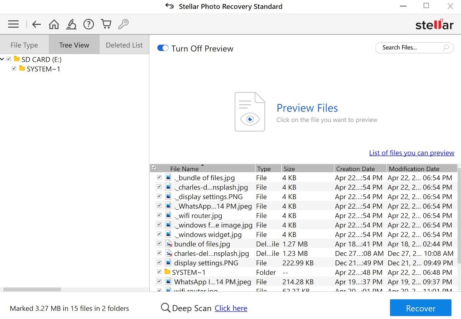Uncheck ._bundle of files.jpg checkbox
This screenshot has height=319, width=461.
pos(159,178)
